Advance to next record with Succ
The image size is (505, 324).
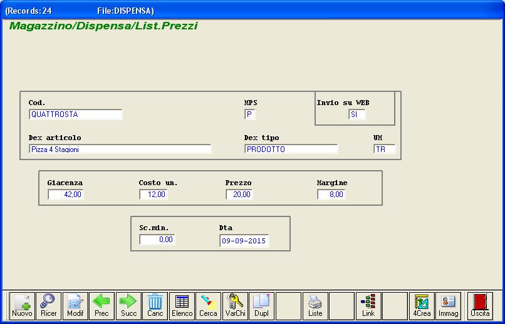[128, 306]
